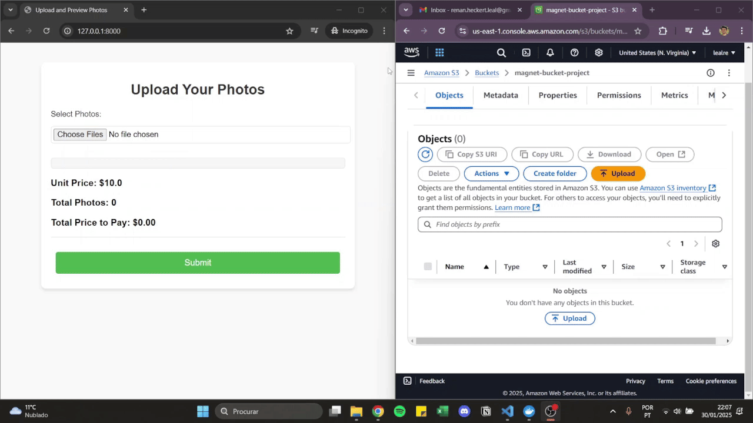Click the upload progress bar

(198, 163)
